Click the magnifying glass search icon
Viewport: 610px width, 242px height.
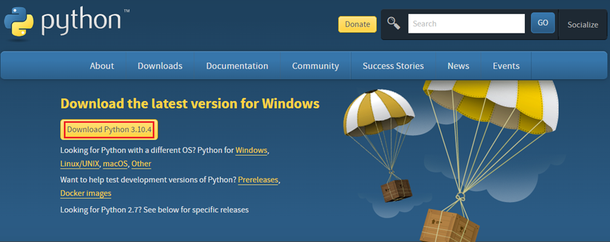coord(394,24)
